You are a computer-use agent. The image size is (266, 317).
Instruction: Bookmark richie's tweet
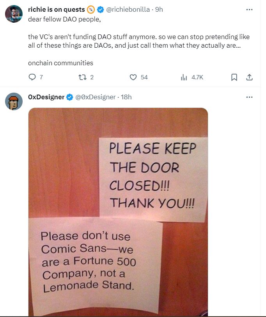[234, 77]
